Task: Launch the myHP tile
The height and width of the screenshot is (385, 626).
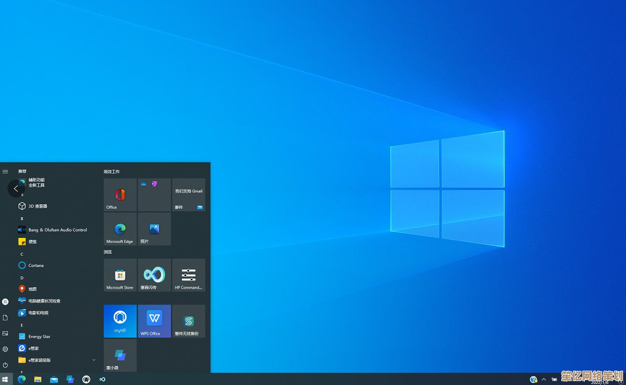Action: (x=120, y=321)
